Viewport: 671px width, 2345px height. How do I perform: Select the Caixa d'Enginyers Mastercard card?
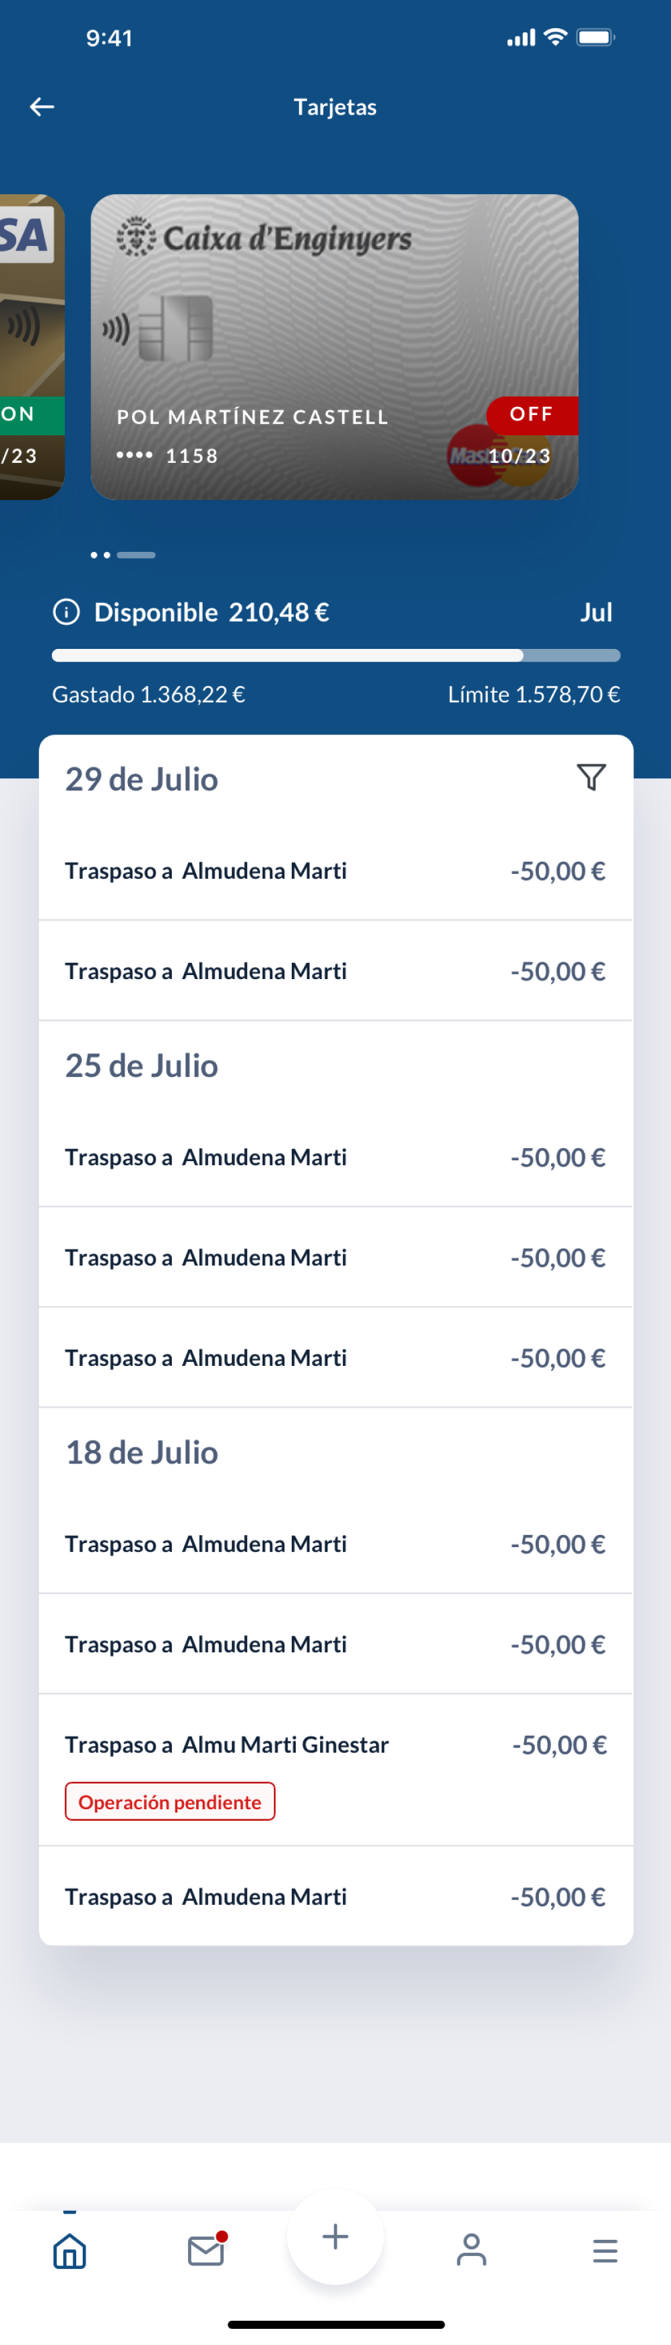[x=334, y=347]
